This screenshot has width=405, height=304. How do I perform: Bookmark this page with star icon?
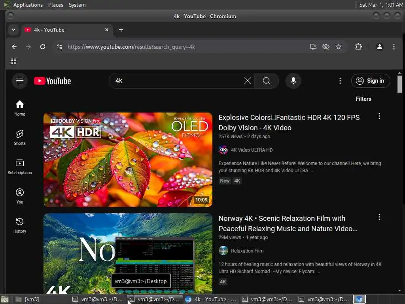(x=339, y=47)
